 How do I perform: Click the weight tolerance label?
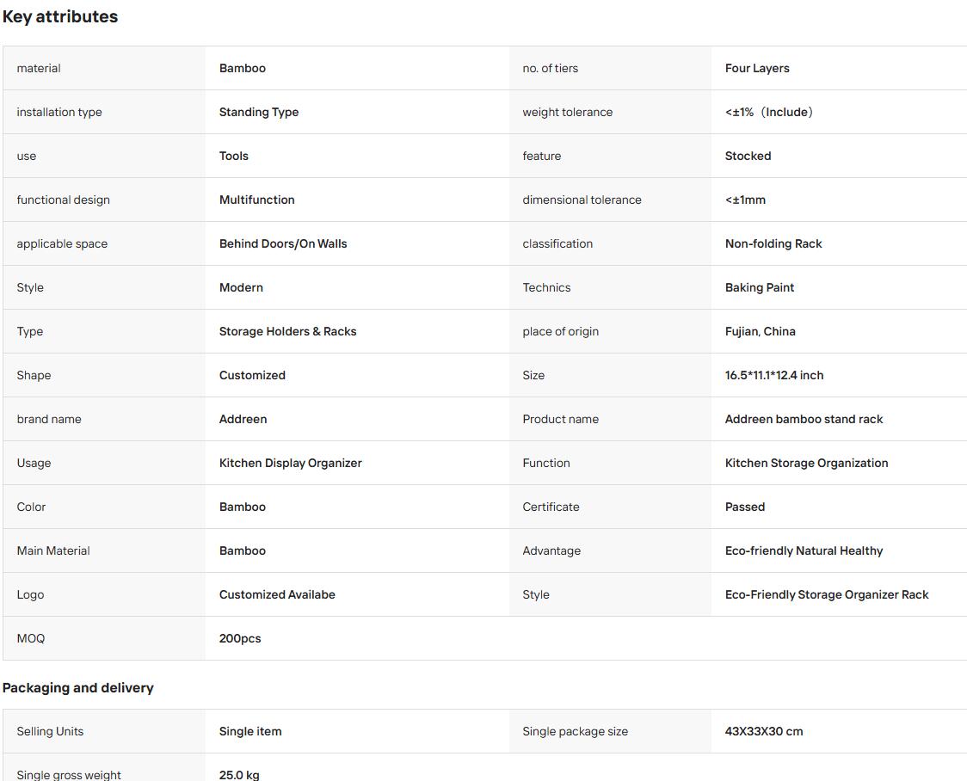(x=567, y=112)
